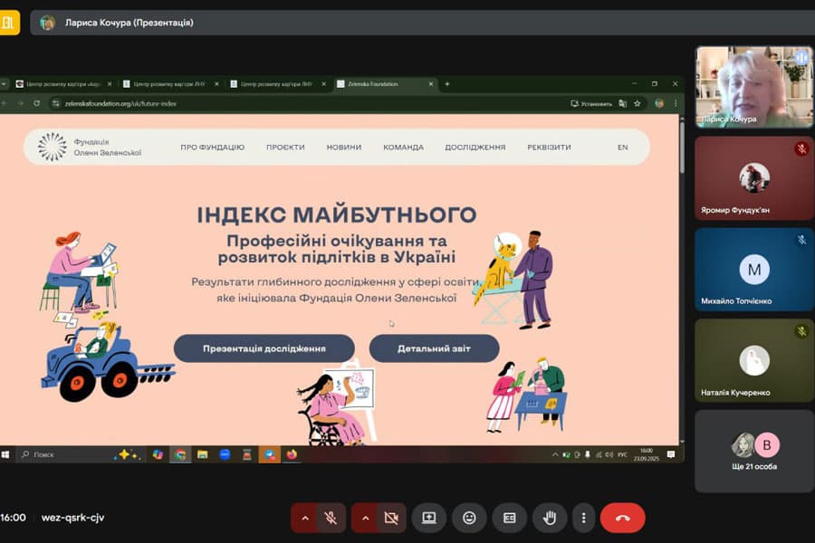Screen dimensions: 815x543
Task: Select Лариса Кочура's video tile
Action: tap(754, 87)
